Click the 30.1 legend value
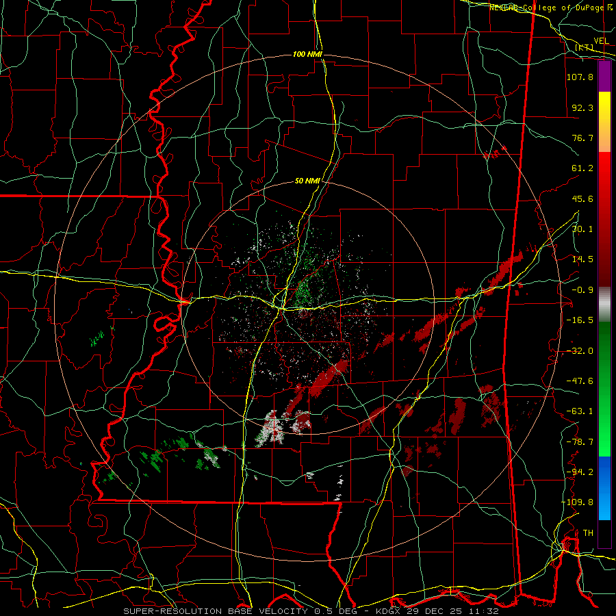616x616 pixels. coord(583,229)
